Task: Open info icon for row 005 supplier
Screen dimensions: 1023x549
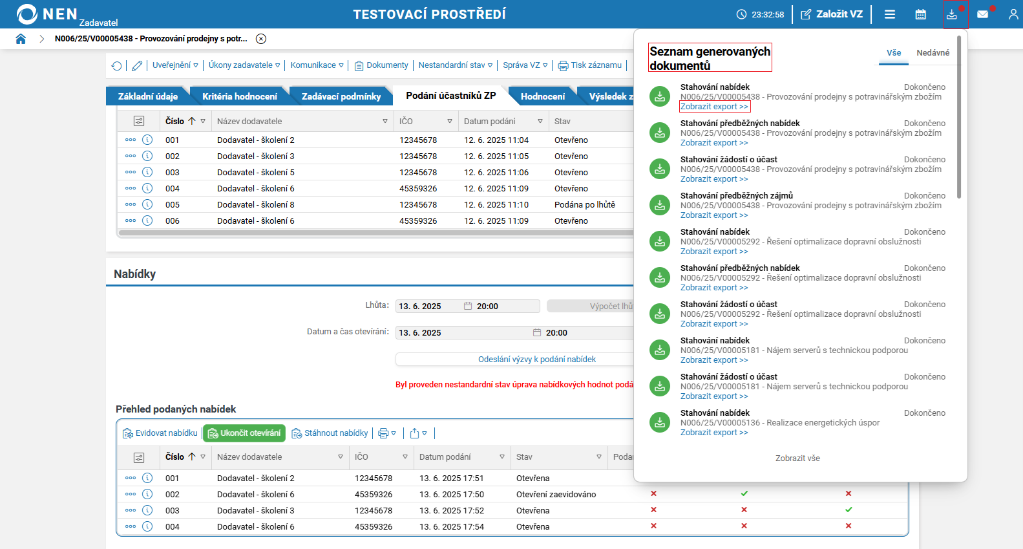Action: 147,204
